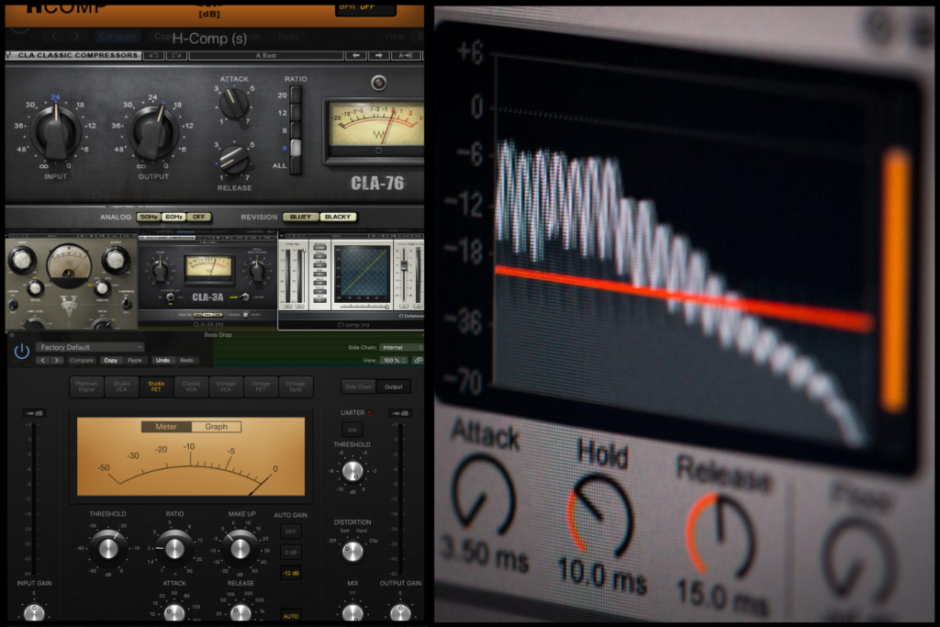
Task: Choose the BLACKY revision
Action: [x=338, y=217]
